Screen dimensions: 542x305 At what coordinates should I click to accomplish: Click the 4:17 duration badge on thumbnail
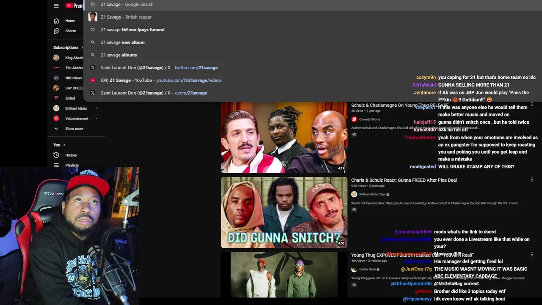tap(341, 168)
